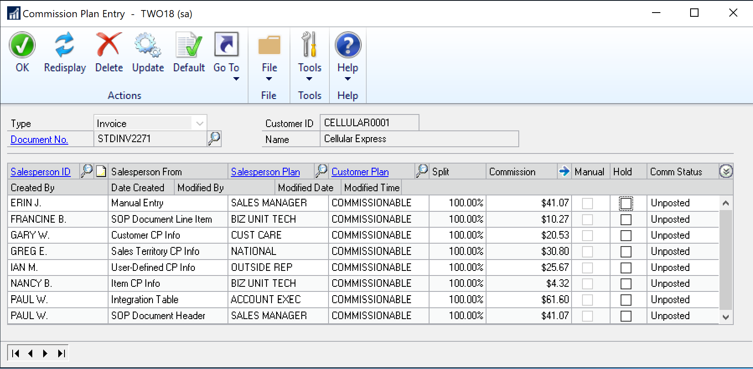Toggle the grid detail expander chevron

(726, 171)
